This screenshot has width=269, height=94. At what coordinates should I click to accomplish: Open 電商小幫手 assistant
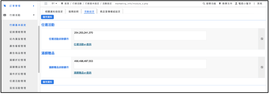click(245, 3)
